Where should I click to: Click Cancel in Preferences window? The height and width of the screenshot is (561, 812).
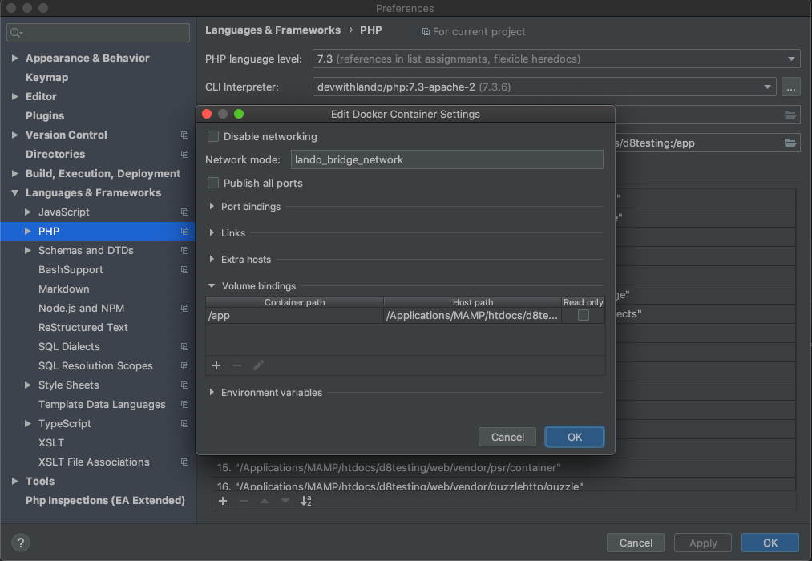[x=636, y=543]
